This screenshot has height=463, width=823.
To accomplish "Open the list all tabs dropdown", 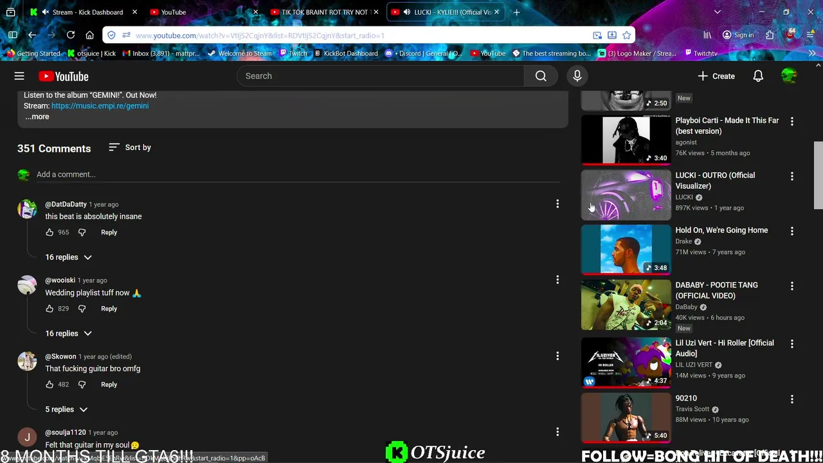I will pyautogui.click(x=718, y=12).
